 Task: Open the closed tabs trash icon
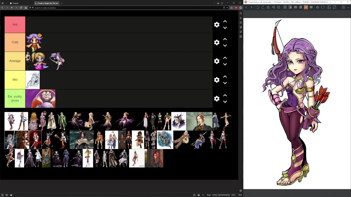[222, 3]
